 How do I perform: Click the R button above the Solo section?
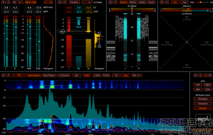click(x=196, y=75)
